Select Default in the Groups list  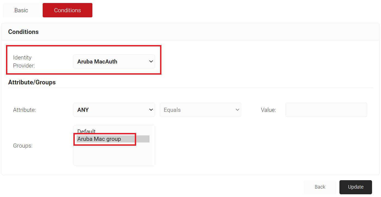pos(113,132)
